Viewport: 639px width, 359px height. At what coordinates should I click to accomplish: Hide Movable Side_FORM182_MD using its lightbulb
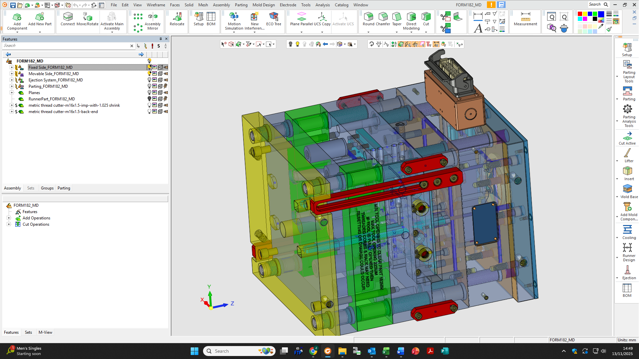(149, 73)
